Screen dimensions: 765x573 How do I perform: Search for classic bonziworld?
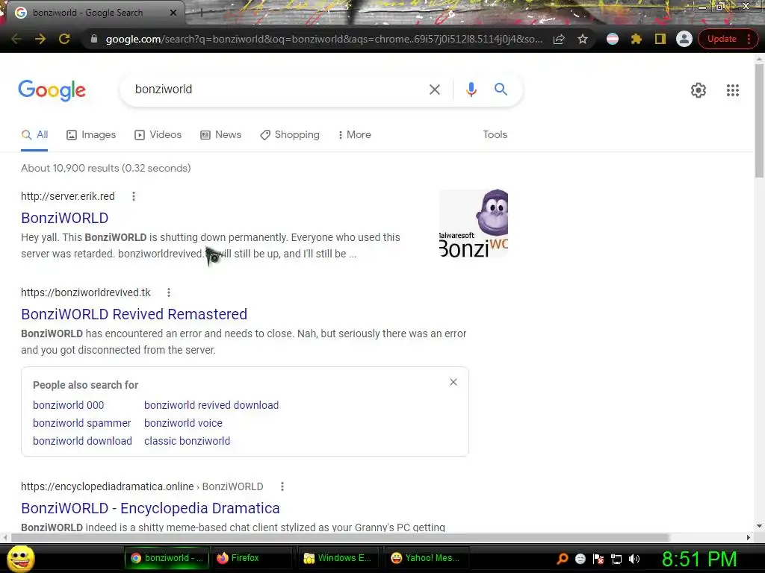pyautogui.click(x=187, y=442)
